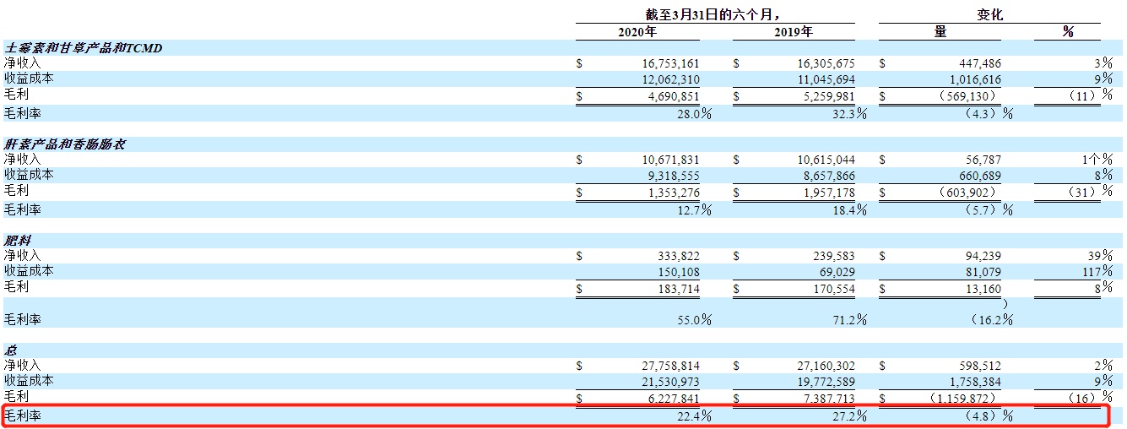Click the section title 肝素产品和香肠肠衣
Screen dimensions: 1127x429
(65, 144)
